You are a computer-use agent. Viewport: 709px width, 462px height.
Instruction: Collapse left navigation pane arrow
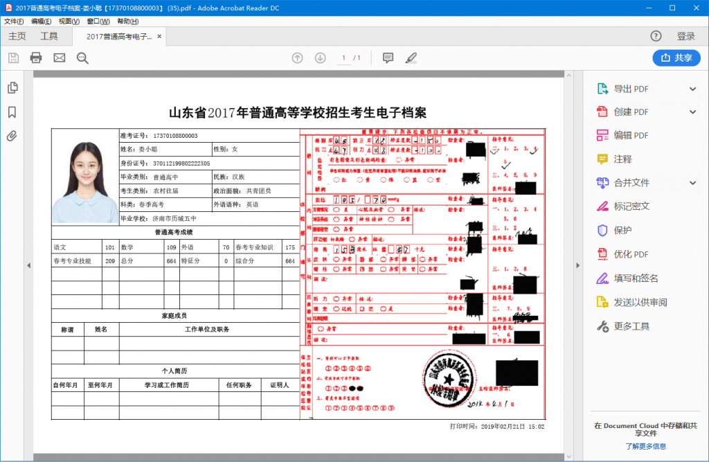29,265
